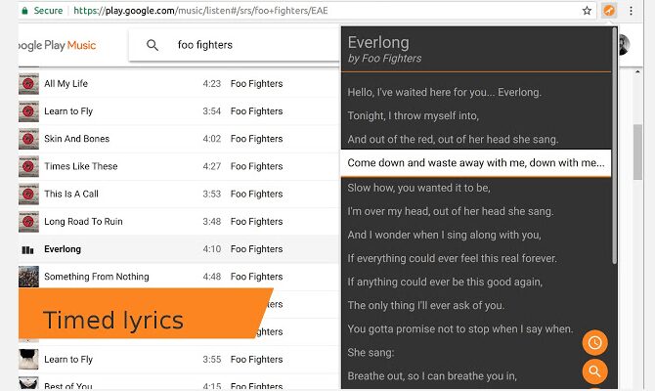Click lyric 'I'm over my head'
Image resolution: width=655 pixels, height=391 pixels.
[x=451, y=211]
